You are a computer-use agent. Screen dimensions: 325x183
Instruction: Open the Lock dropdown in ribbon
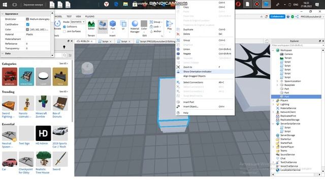(156, 26)
